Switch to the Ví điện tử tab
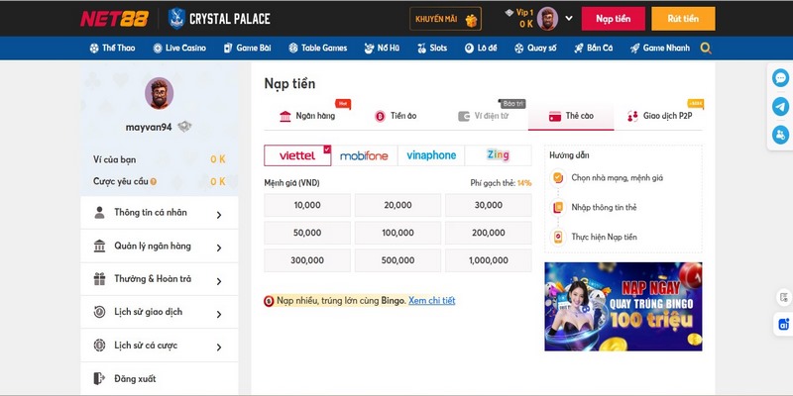The width and height of the screenshot is (793, 396). coord(484,116)
